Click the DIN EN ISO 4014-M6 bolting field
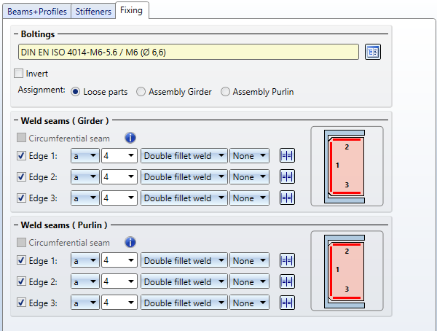The height and width of the screenshot is (331, 437). click(x=189, y=52)
